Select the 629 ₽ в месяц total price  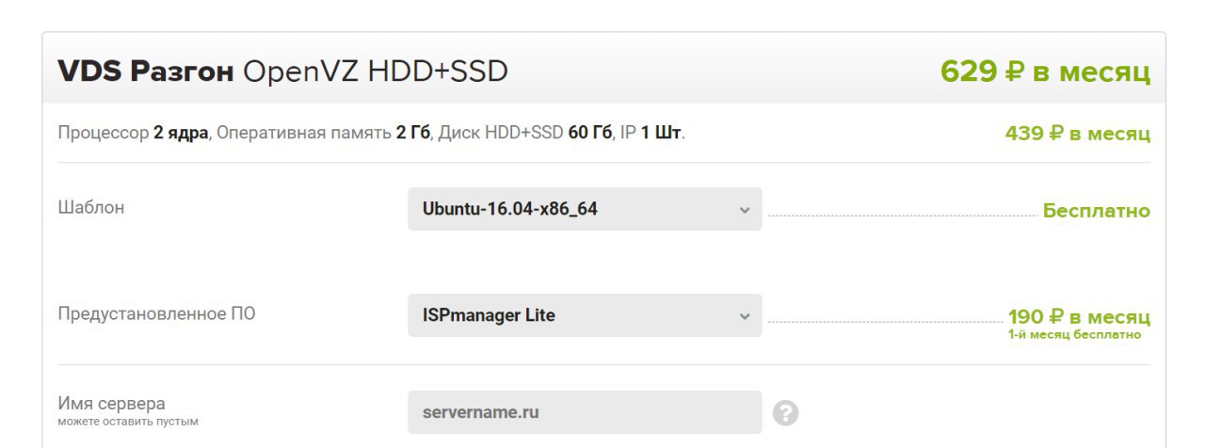(x=1045, y=71)
